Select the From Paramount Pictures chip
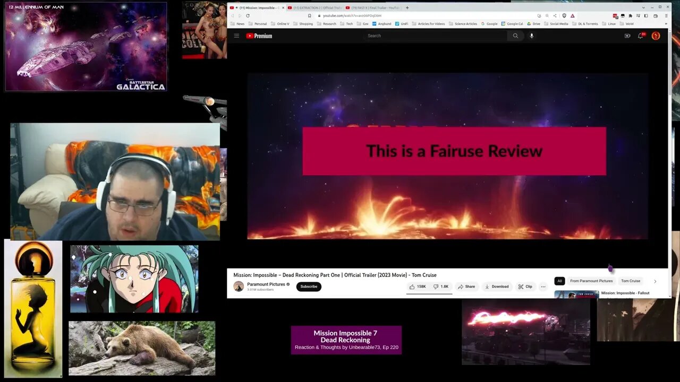Image resolution: width=680 pixels, height=382 pixels. 591,281
